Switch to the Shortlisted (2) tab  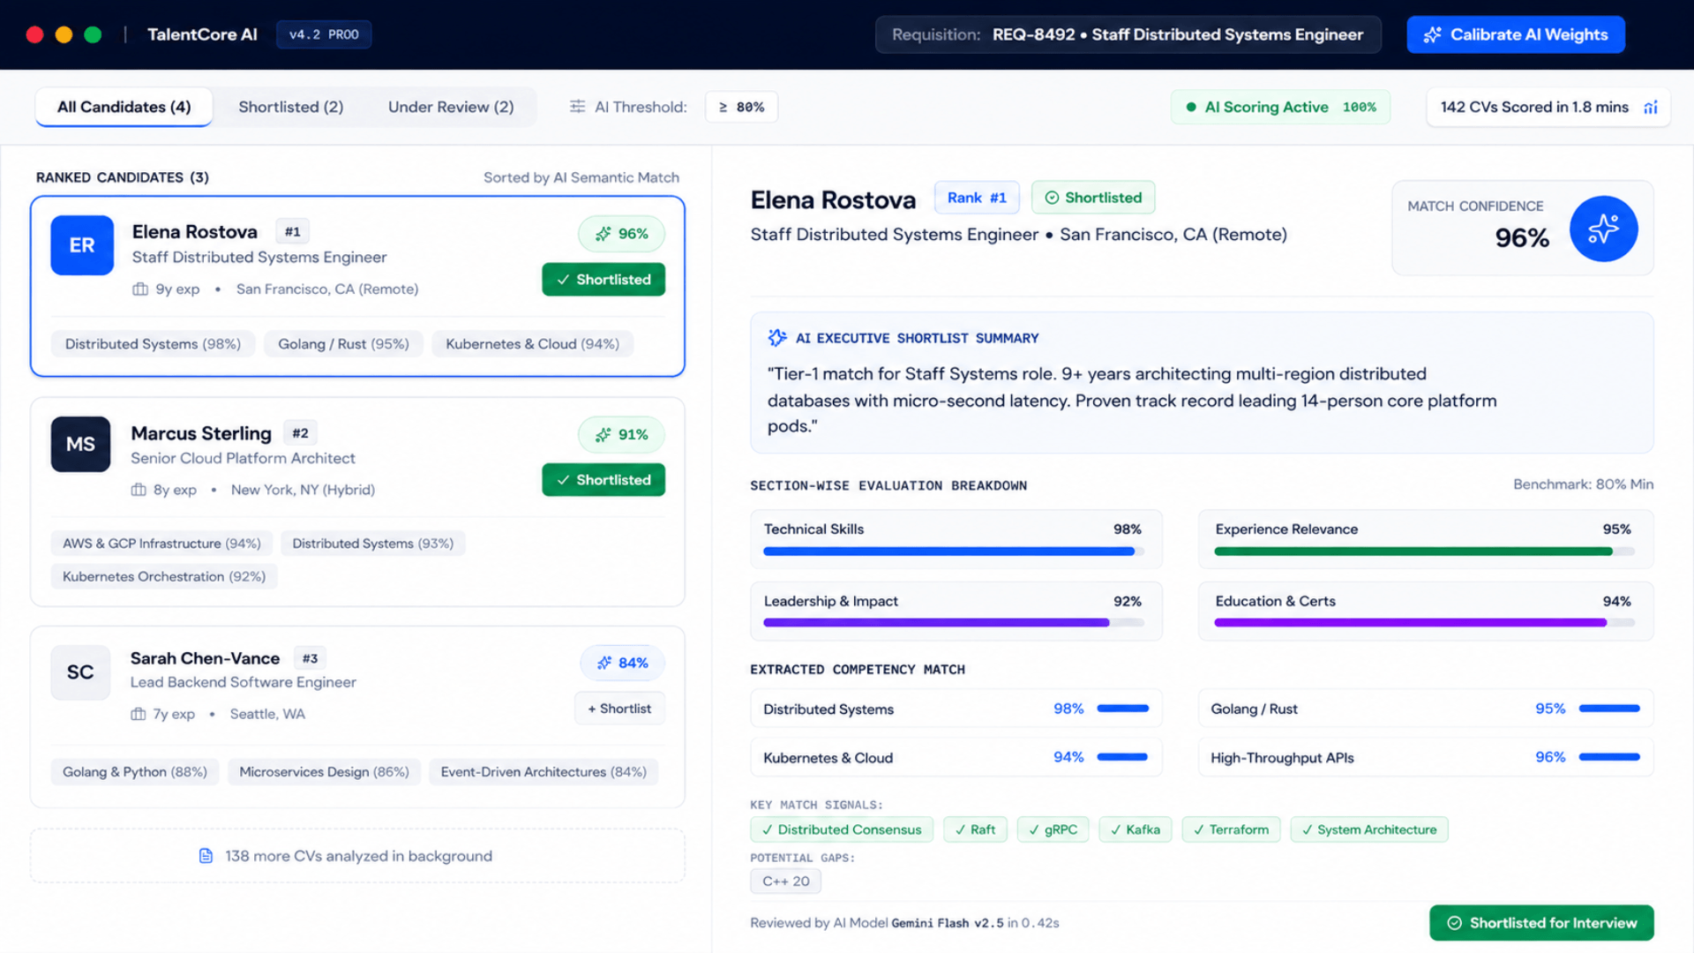pyautogui.click(x=290, y=107)
